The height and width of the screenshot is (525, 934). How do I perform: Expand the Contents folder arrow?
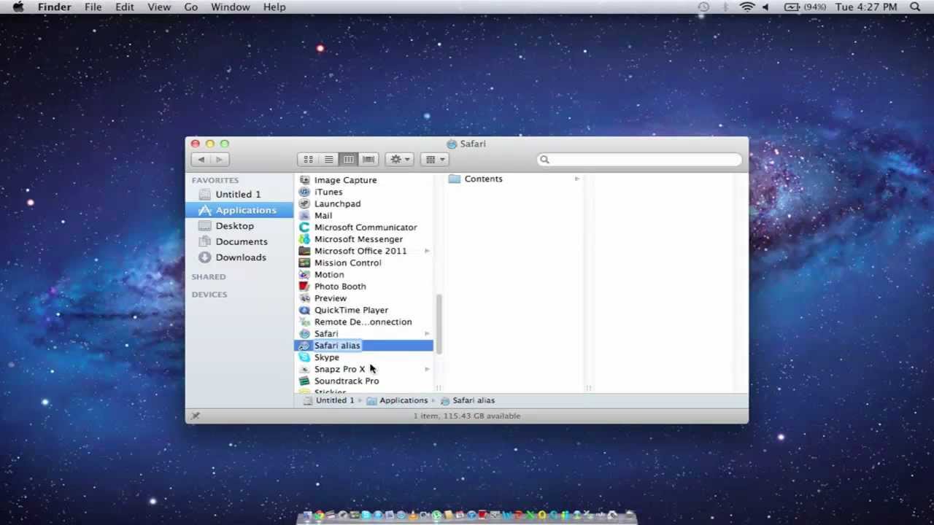click(577, 179)
